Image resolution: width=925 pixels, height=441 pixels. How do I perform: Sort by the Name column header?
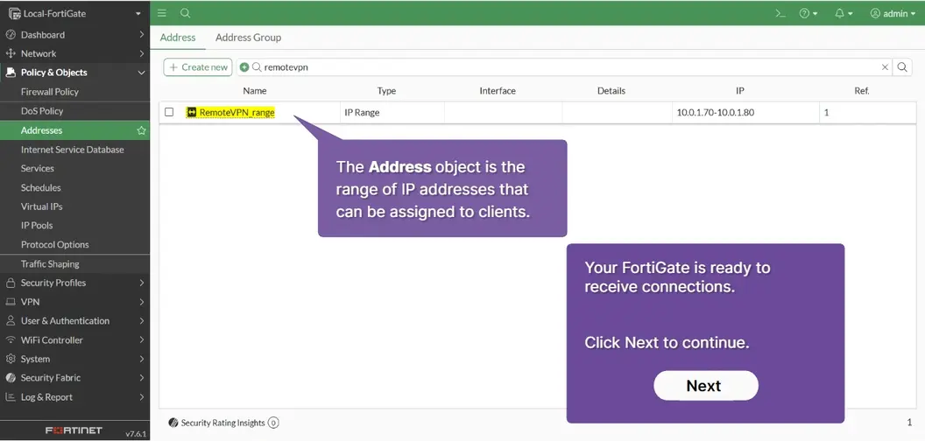tap(255, 91)
